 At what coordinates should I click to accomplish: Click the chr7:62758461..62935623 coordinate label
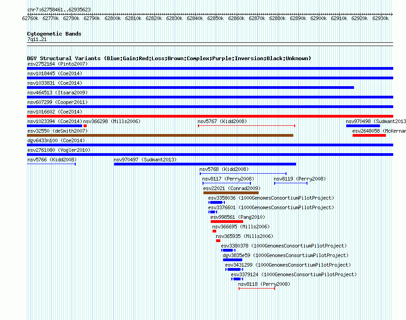point(59,10)
